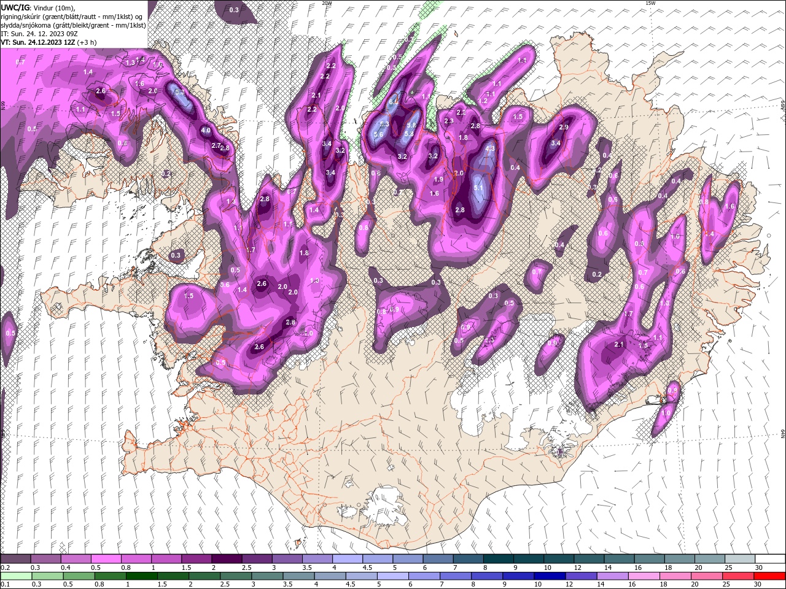This screenshot has height=589, width=786.
Task: Select the 4.0 value in the Westfjords band
Action: click(x=206, y=130)
